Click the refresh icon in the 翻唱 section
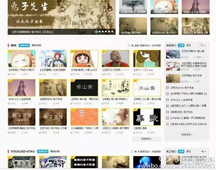The width and height of the screenshot is (216, 170). coord(129,46)
